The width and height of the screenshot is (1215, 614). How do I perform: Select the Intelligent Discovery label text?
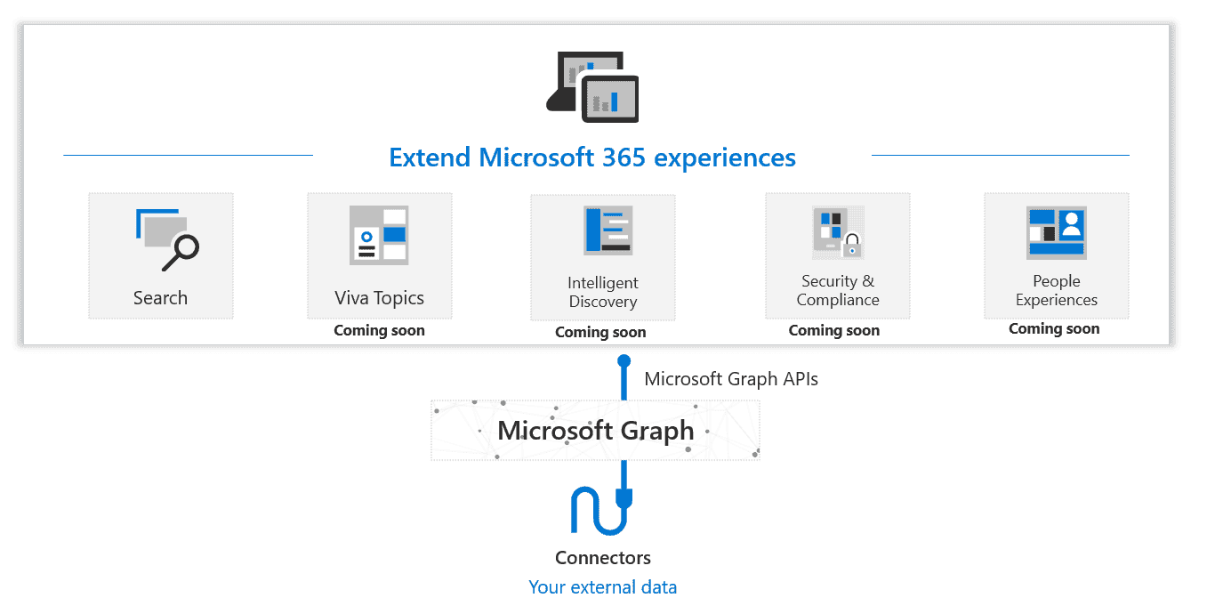coord(603,292)
